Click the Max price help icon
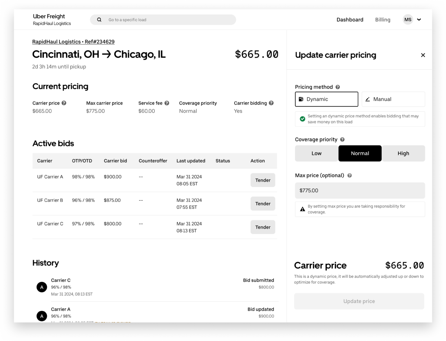This screenshot has width=446, height=341. click(349, 176)
